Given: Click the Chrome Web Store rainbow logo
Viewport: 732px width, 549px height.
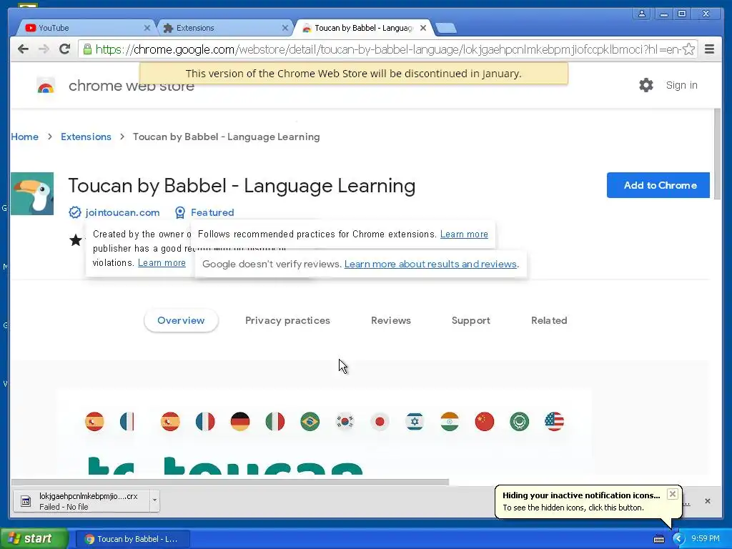Looking at the screenshot, I should [46, 86].
